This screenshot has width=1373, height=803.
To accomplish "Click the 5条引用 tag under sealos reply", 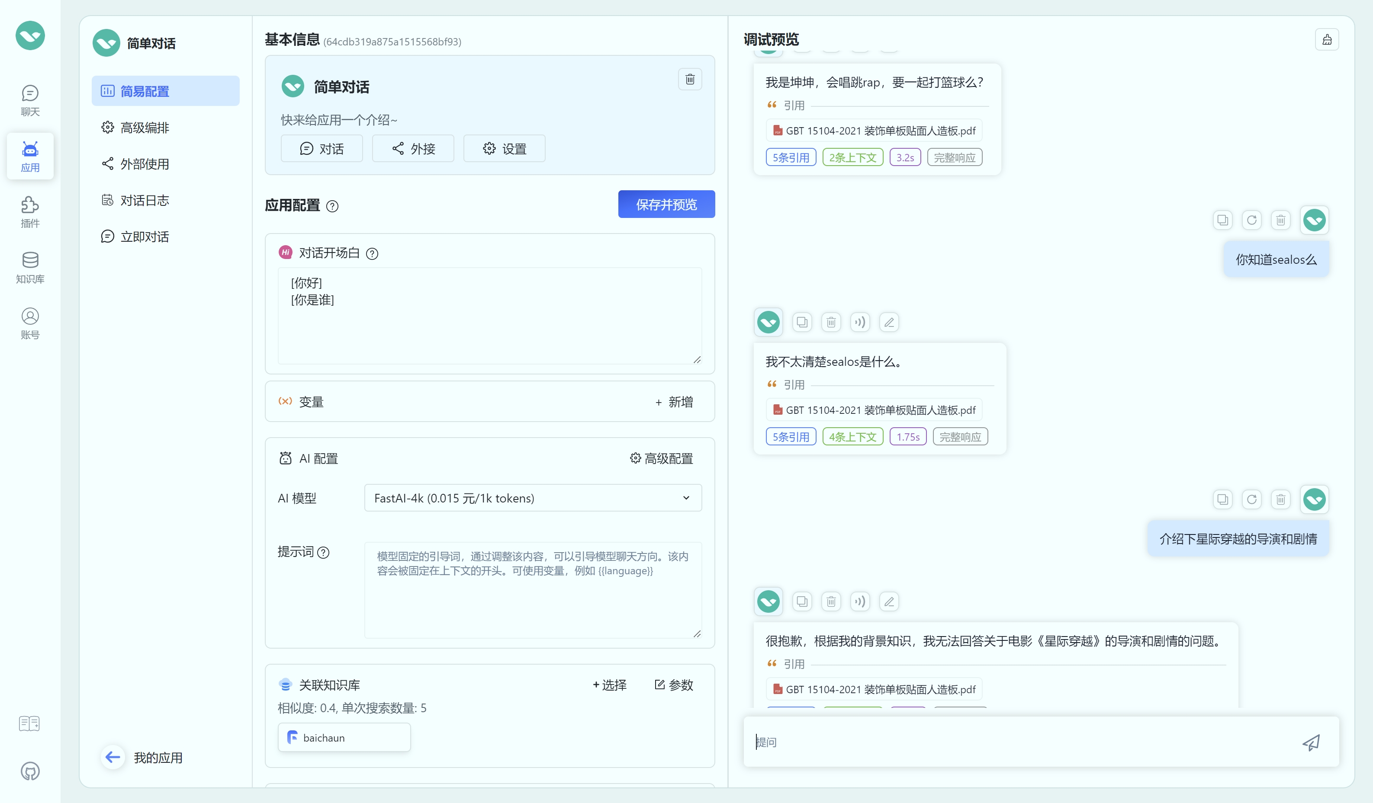I will [x=790, y=437].
